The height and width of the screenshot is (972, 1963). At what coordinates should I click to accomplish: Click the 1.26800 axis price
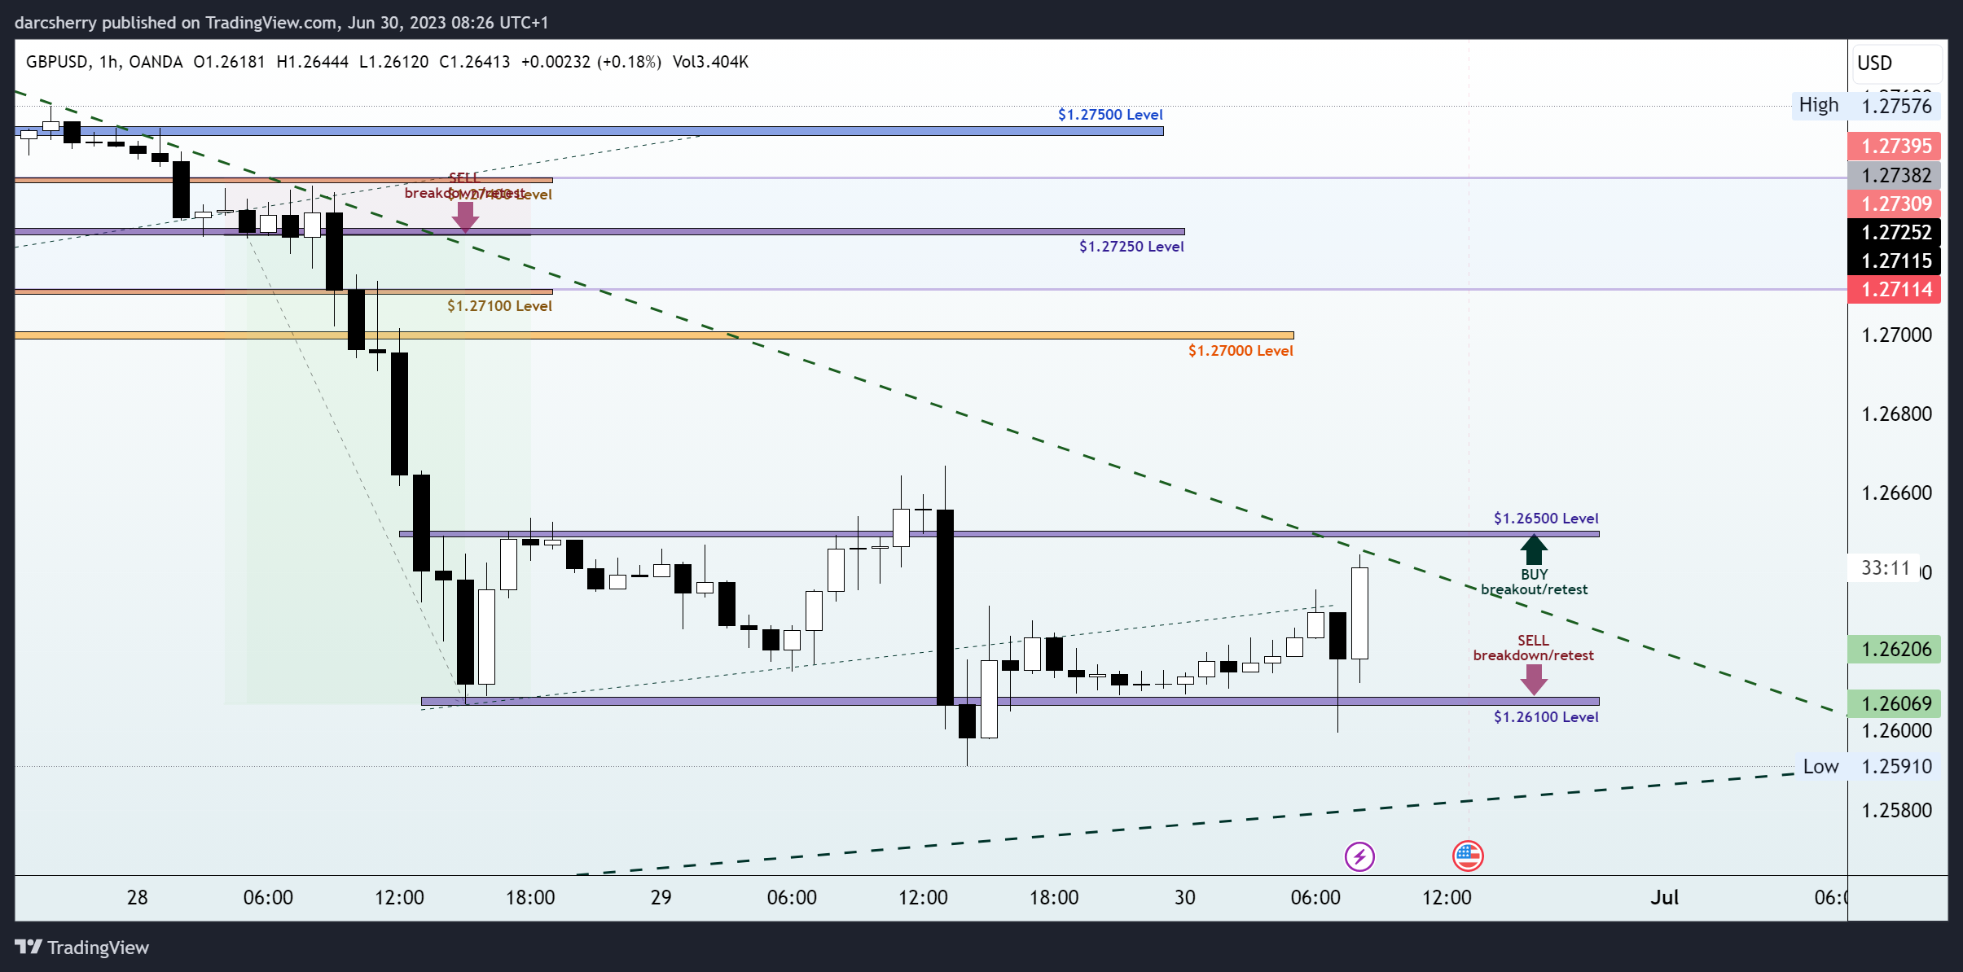coord(1896,414)
